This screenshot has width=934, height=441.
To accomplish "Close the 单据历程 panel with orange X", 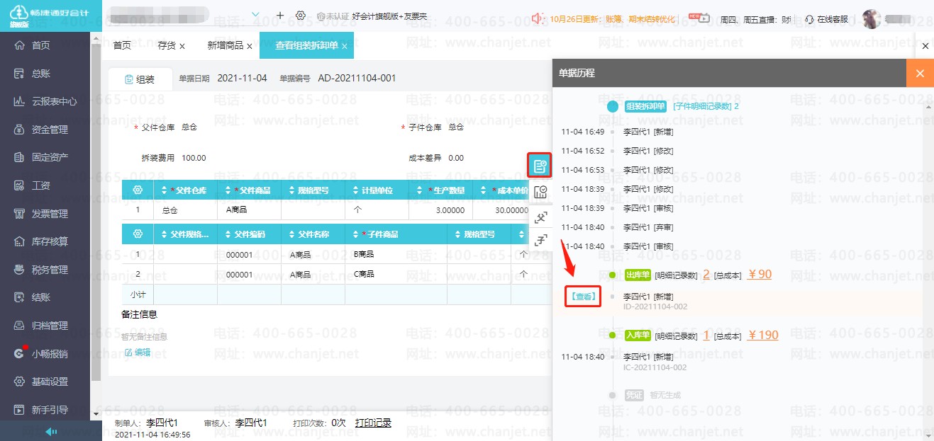I will pyautogui.click(x=920, y=73).
